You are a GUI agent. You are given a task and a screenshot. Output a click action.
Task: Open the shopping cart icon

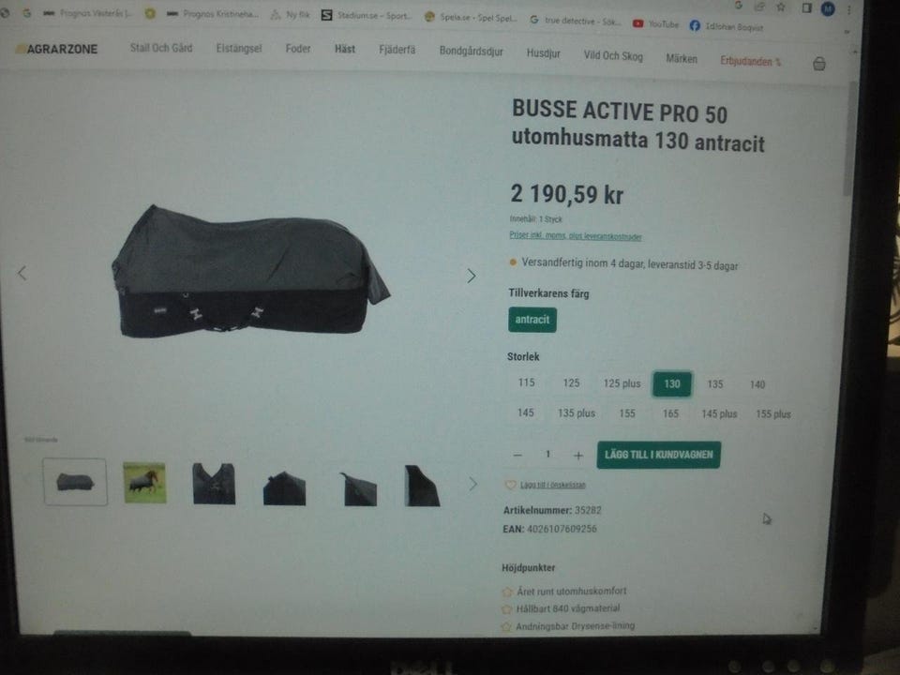pyautogui.click(x=819, y=64)
